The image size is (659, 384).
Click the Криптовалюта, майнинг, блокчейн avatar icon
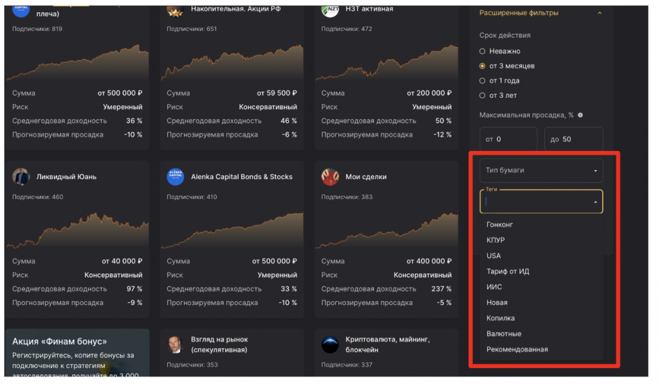[330, 344]
